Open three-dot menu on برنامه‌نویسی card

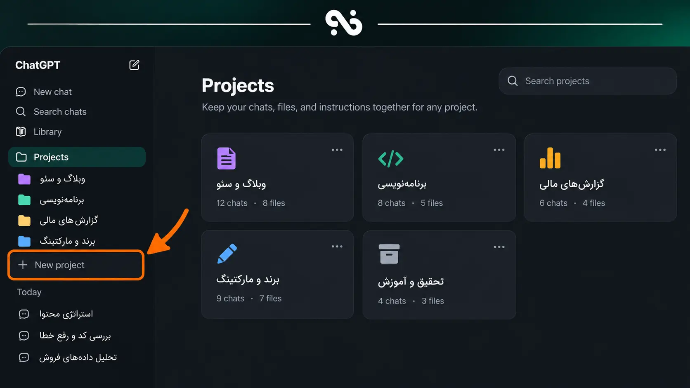(x=499, y=150)
